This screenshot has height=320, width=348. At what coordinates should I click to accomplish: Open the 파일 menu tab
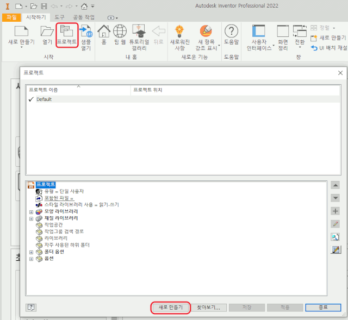point(11,17)
